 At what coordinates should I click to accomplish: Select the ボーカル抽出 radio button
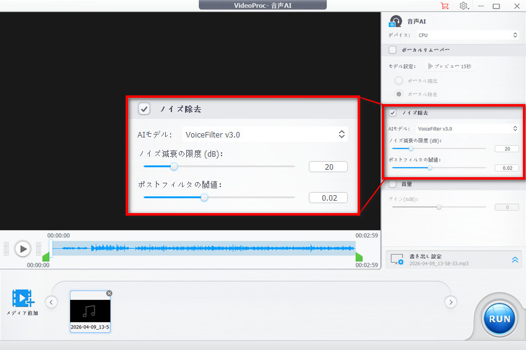pyautogui.click(x=399, y=81)
